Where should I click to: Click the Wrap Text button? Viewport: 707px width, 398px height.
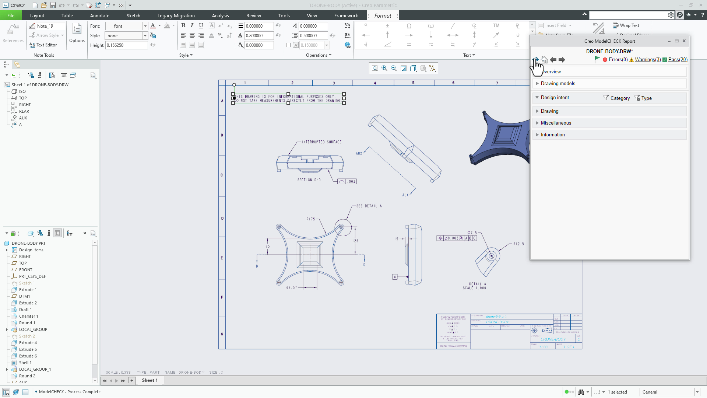[x=626, y=25]
